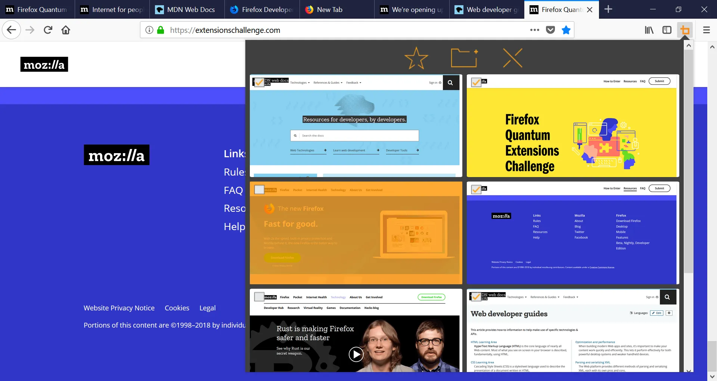Toggle the bookmark star in the address bar
Viewport: 717px width, 381px height.
(566, 30)
